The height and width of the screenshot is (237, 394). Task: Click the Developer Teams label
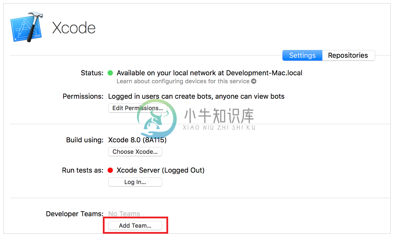[x=74, y=214]
